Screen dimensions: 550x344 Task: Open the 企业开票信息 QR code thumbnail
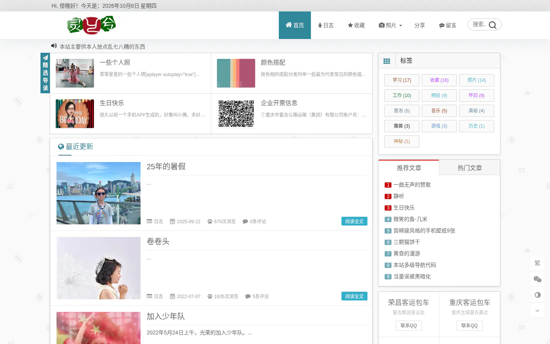(x=236, y=114)
